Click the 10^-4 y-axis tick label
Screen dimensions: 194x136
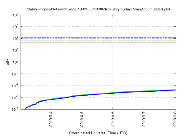click(x=15, y=109)
